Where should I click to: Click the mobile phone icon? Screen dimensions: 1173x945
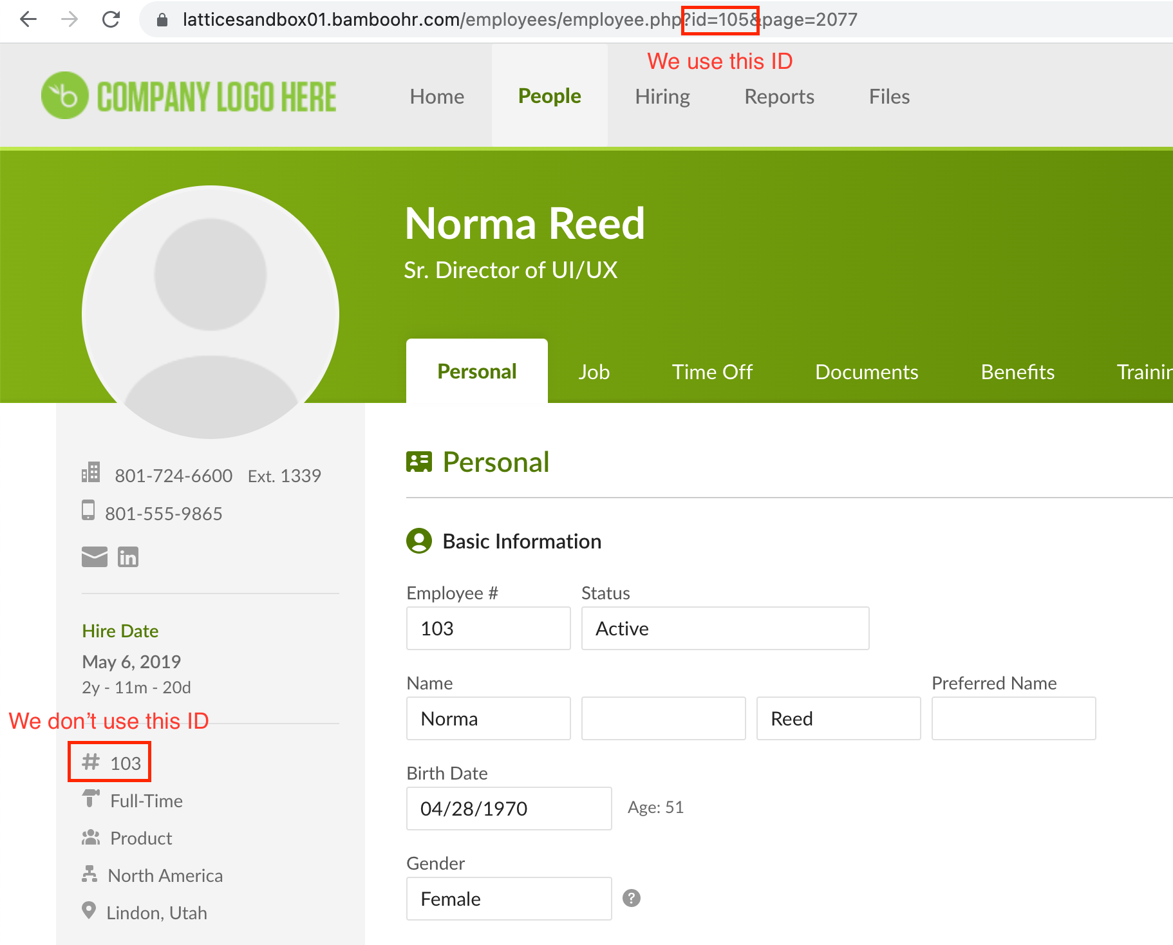(89, 512)
